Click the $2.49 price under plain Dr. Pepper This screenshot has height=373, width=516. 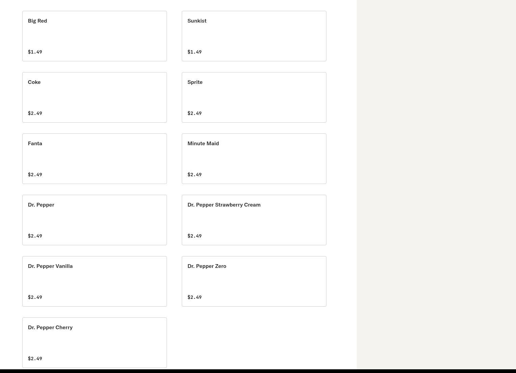(x=35, y=236)
